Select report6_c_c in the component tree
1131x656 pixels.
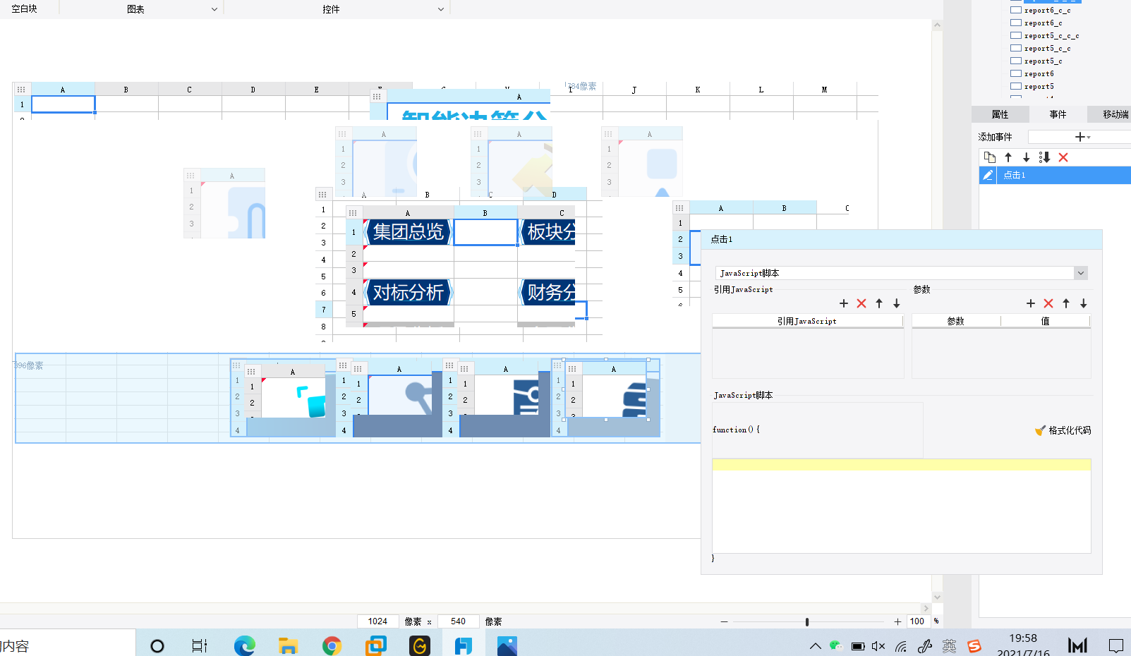click(1047, 10)
